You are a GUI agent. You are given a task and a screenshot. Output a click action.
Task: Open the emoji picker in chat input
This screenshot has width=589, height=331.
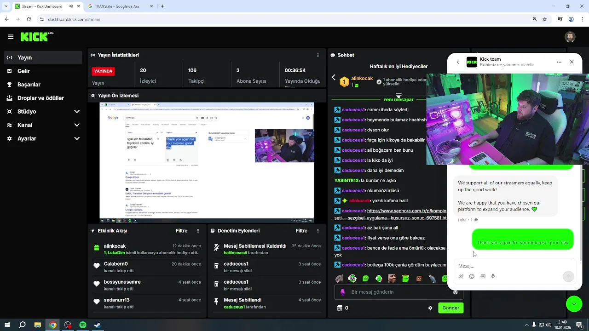[x=456, y=292]
